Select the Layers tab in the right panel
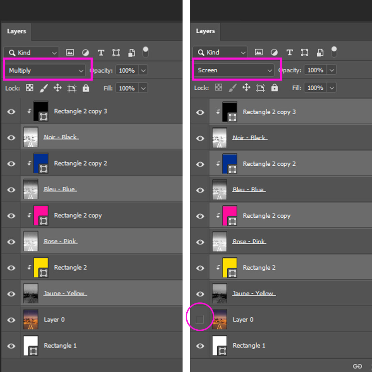The image size is (372, 372). [205, 31]
